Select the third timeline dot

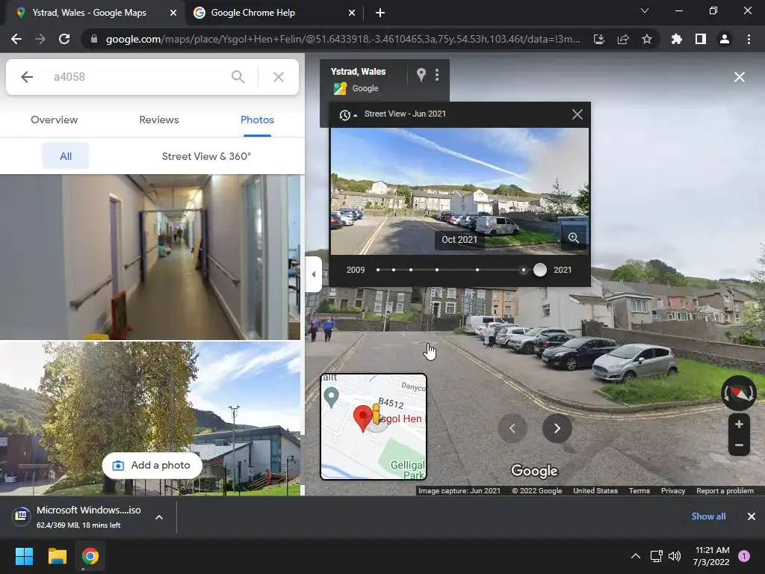[411, 269]
